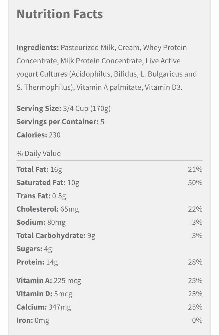
Task: Click the Protein 14g row
Action: click(109, 262)
